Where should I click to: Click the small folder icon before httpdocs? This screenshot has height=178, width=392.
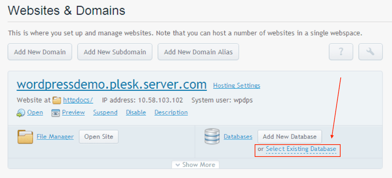(57, 100)
